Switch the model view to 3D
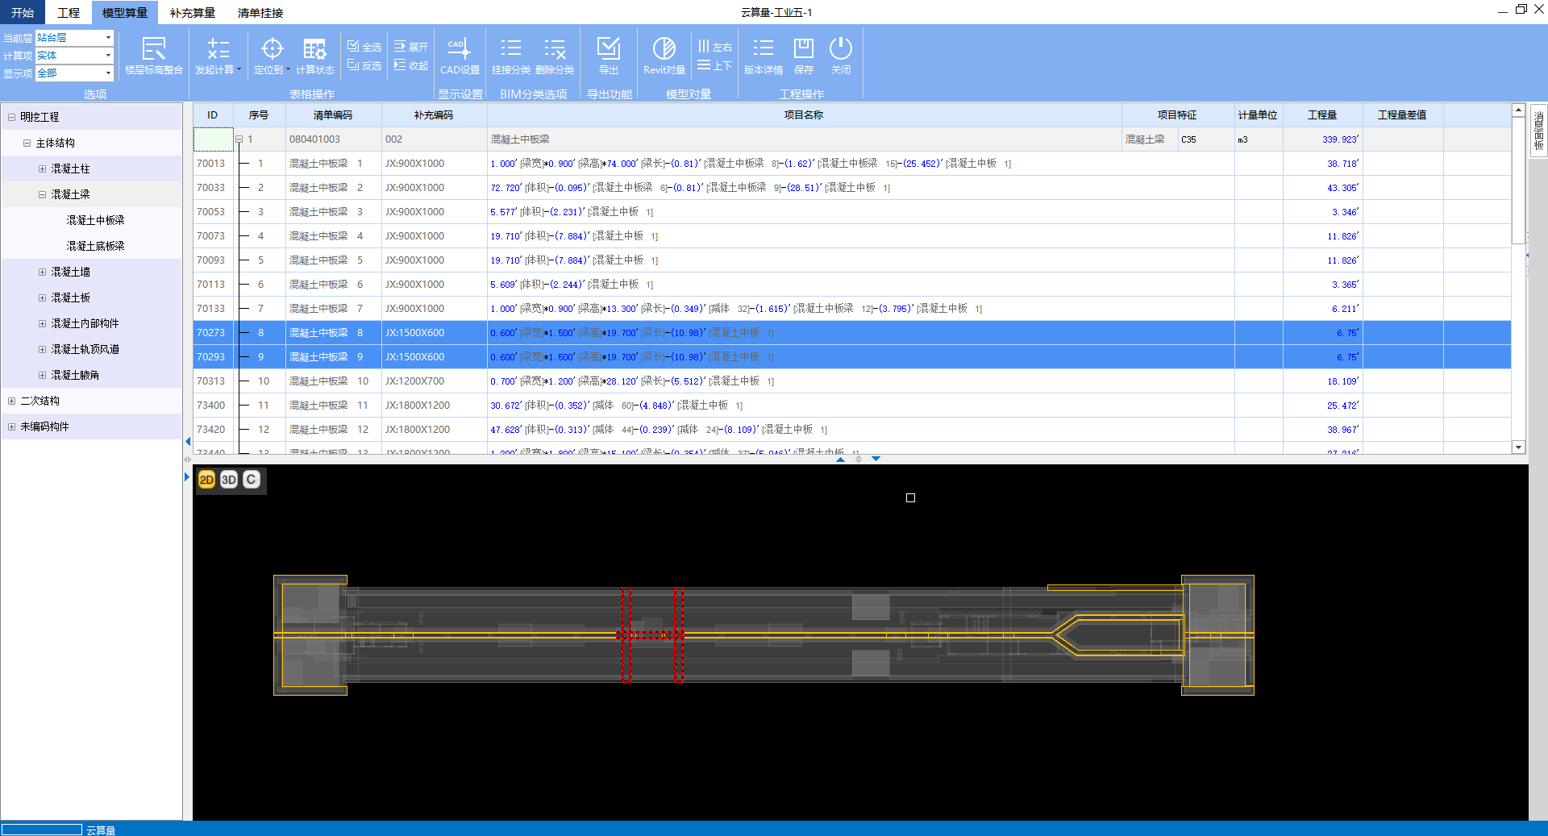 click(x=229, y=480)
